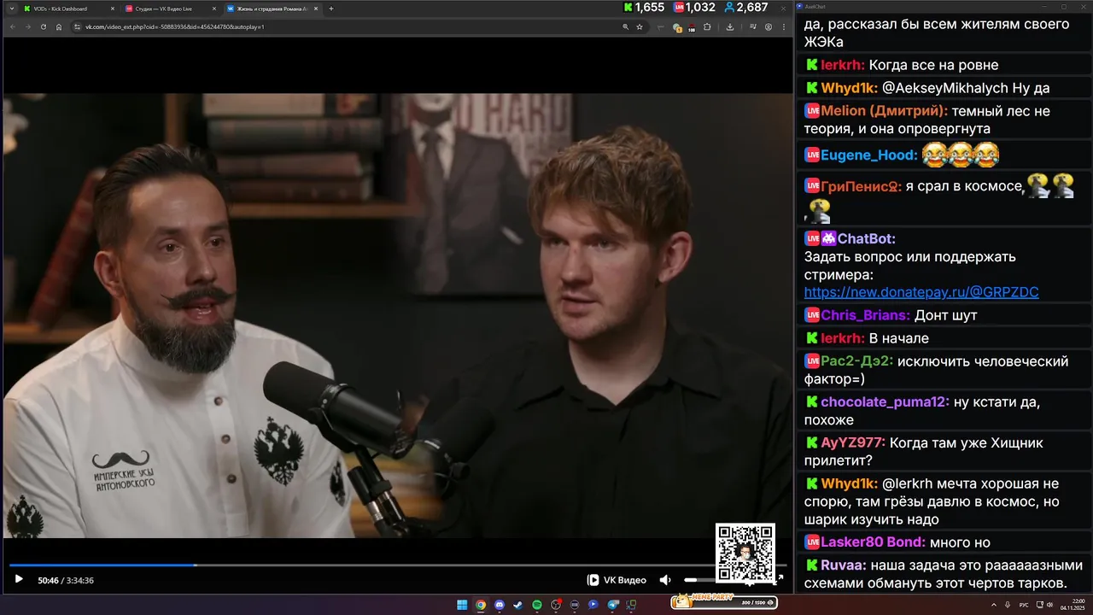This screenshot has width=1093, height=615.
Task: Click the total viewers count 2,687
Action: [x=746, y=8]
